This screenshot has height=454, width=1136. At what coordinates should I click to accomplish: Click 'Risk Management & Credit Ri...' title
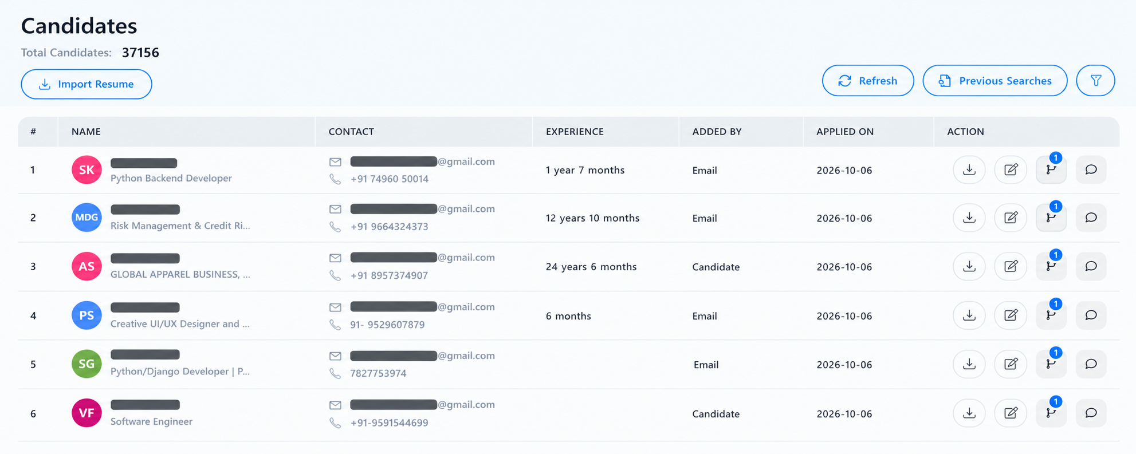point(180,226)
